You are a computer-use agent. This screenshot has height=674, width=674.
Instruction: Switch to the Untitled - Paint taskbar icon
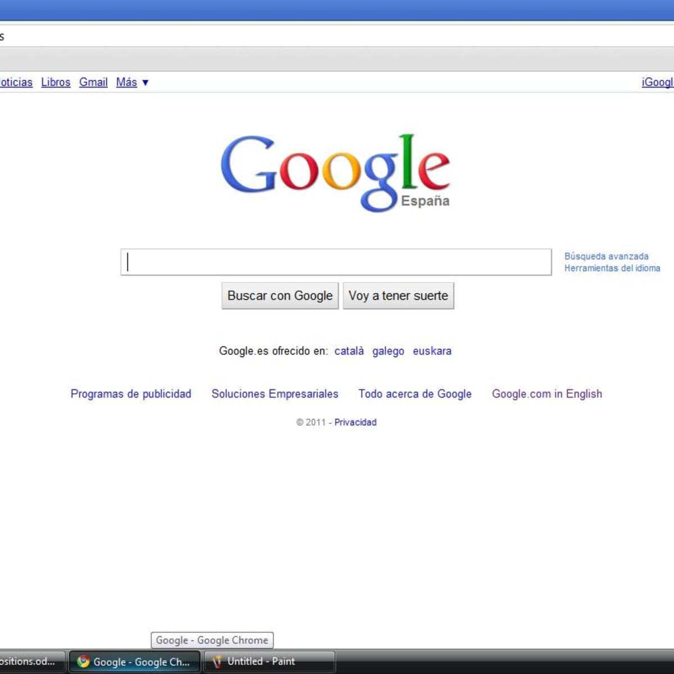216,662
